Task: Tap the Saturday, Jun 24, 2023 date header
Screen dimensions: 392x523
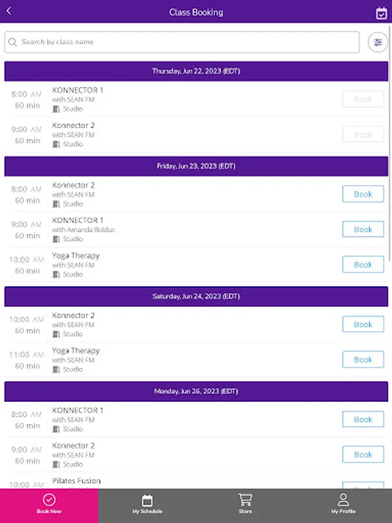Action: [x=196, y=296]
